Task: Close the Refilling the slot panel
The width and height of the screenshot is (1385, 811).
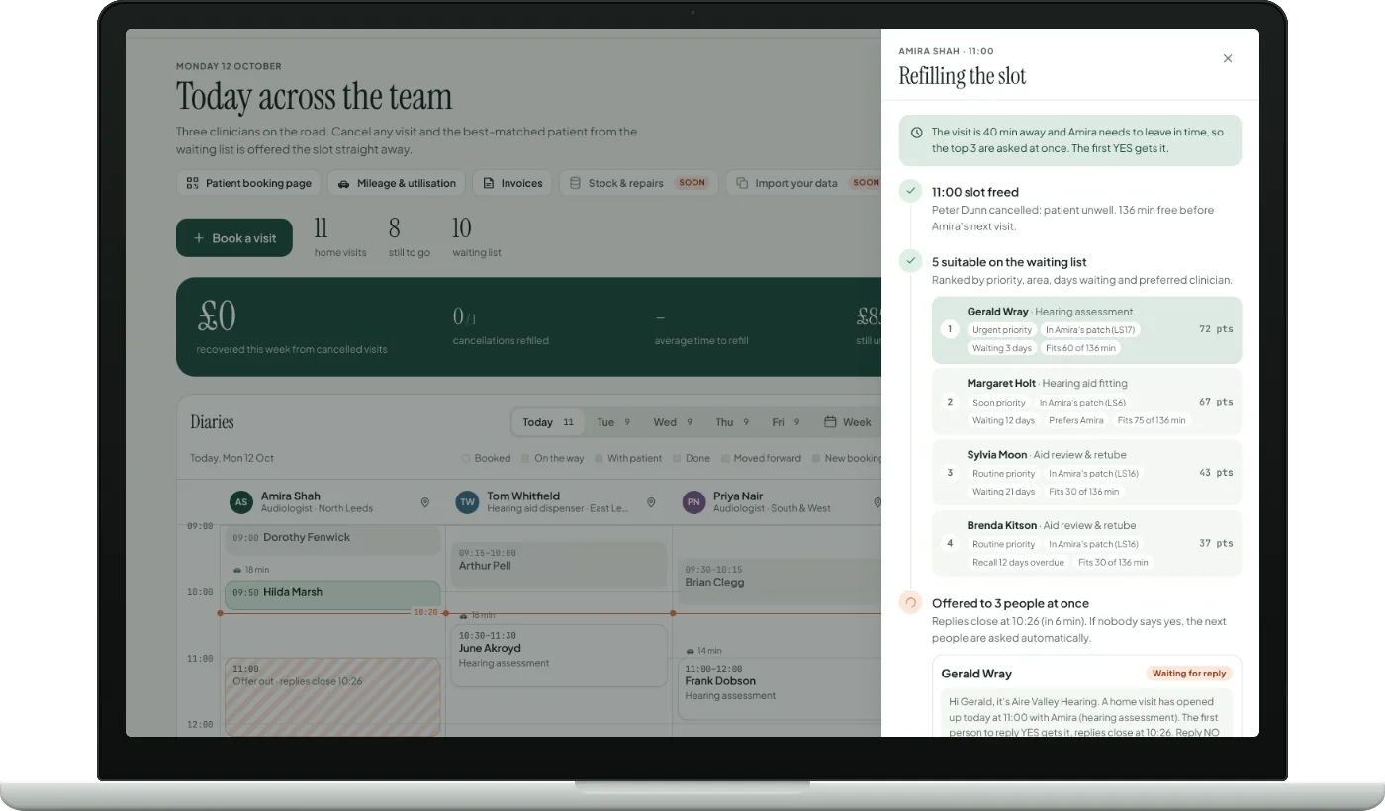Action: tap(1228, 58)
